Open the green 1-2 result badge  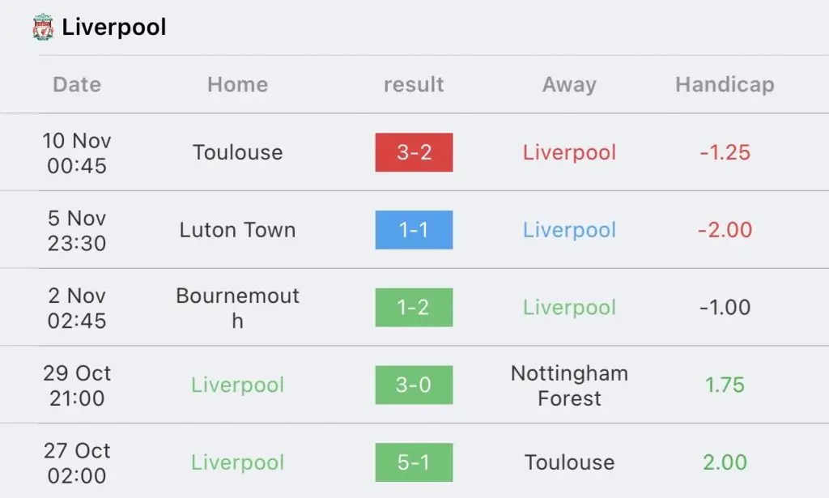[414, 307]
